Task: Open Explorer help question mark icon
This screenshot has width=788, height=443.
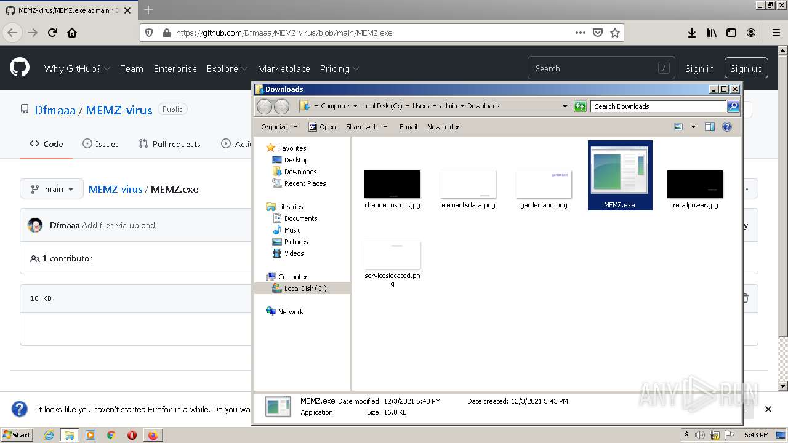Action: [x=727, y=127]
